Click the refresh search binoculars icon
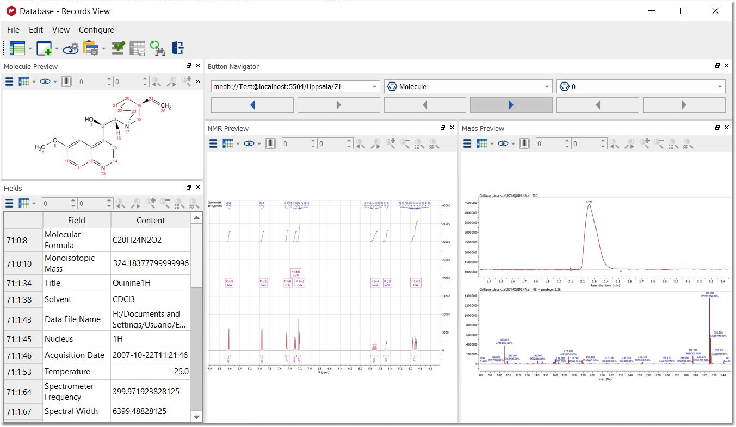This screenshot has height=427, width=736. [157, 48]
